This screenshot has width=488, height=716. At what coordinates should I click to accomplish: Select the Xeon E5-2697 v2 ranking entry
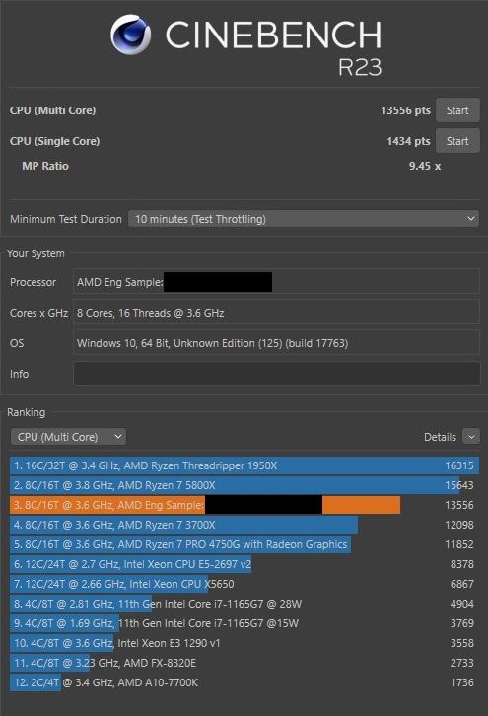pos(244,564)
